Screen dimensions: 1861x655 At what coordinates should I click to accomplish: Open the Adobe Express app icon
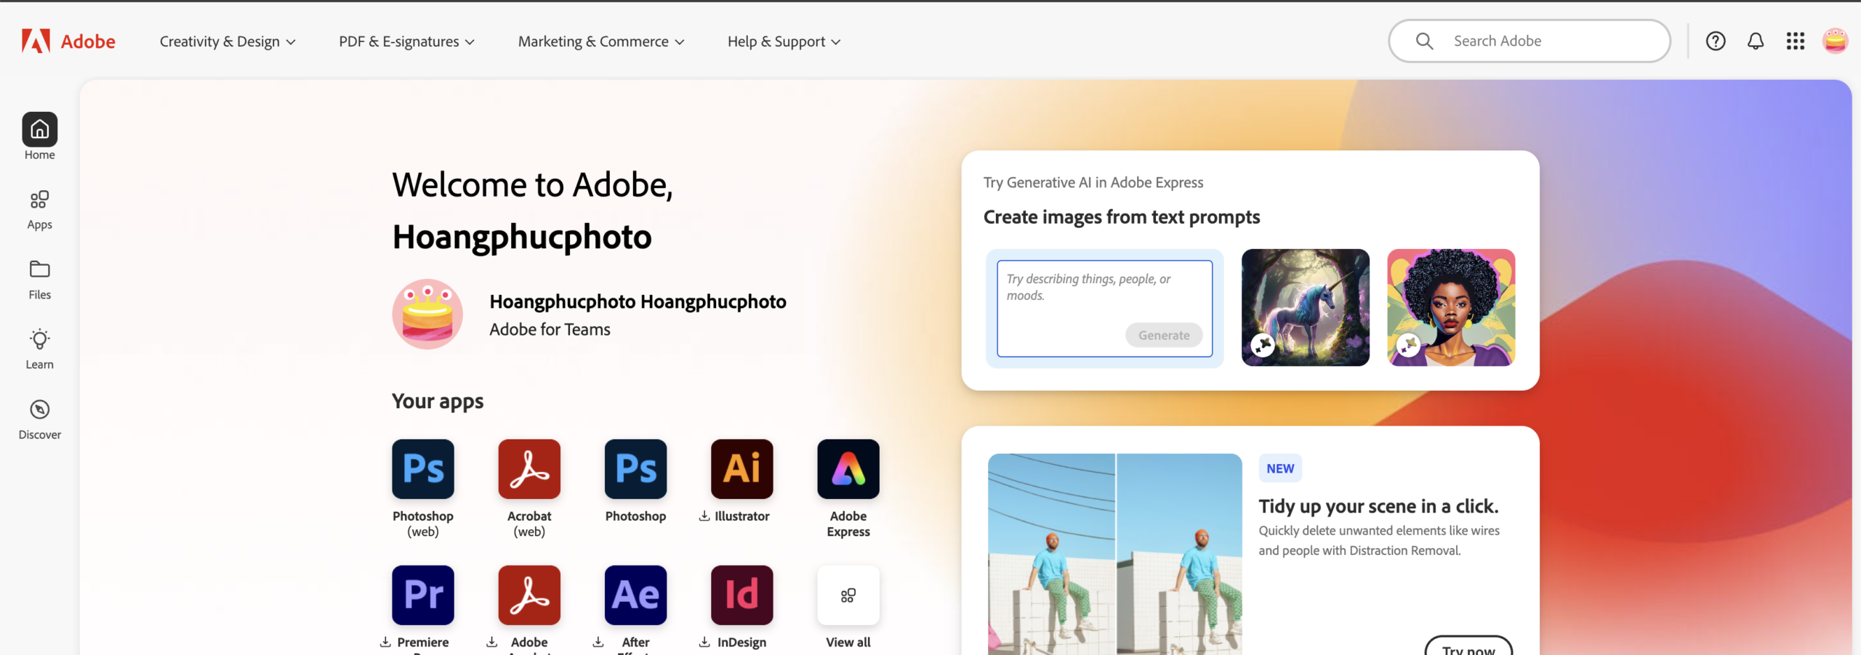[848, 469]
